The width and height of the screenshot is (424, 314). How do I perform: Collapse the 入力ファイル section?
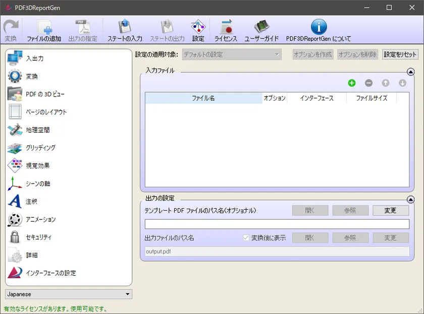pos(410,72)
